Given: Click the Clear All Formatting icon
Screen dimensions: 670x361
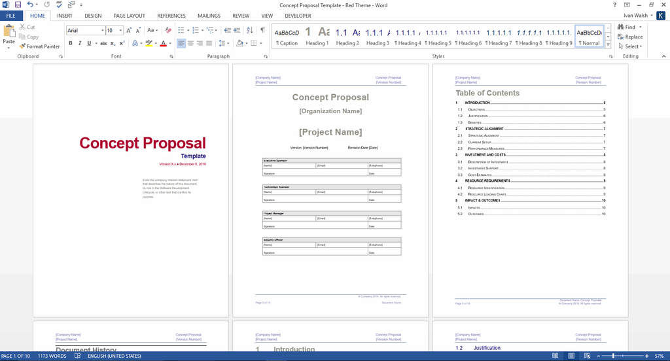Looking at the screenshot, I should coord(168,30).
